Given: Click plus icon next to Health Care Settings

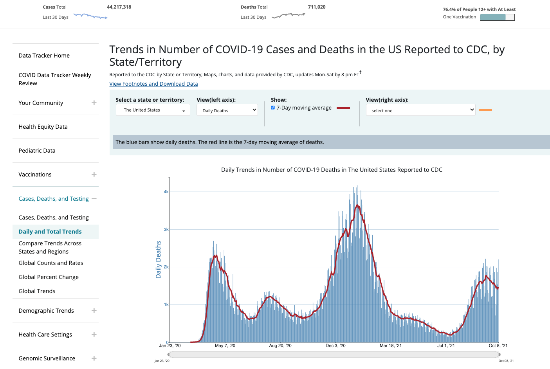Looking at the screenshot, I should [94, 334].
